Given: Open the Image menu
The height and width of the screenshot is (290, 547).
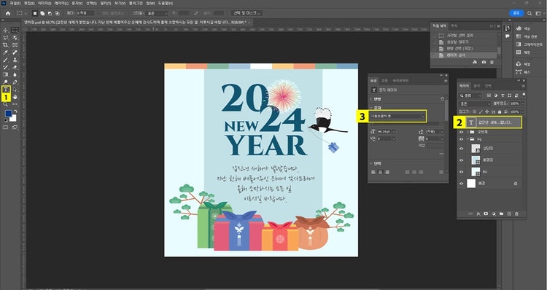Looking at the screenshot, I should 44,3.
